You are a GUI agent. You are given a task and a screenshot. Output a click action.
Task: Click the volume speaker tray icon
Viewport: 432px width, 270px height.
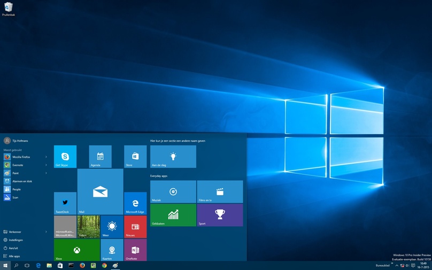(x=407, y=266)
